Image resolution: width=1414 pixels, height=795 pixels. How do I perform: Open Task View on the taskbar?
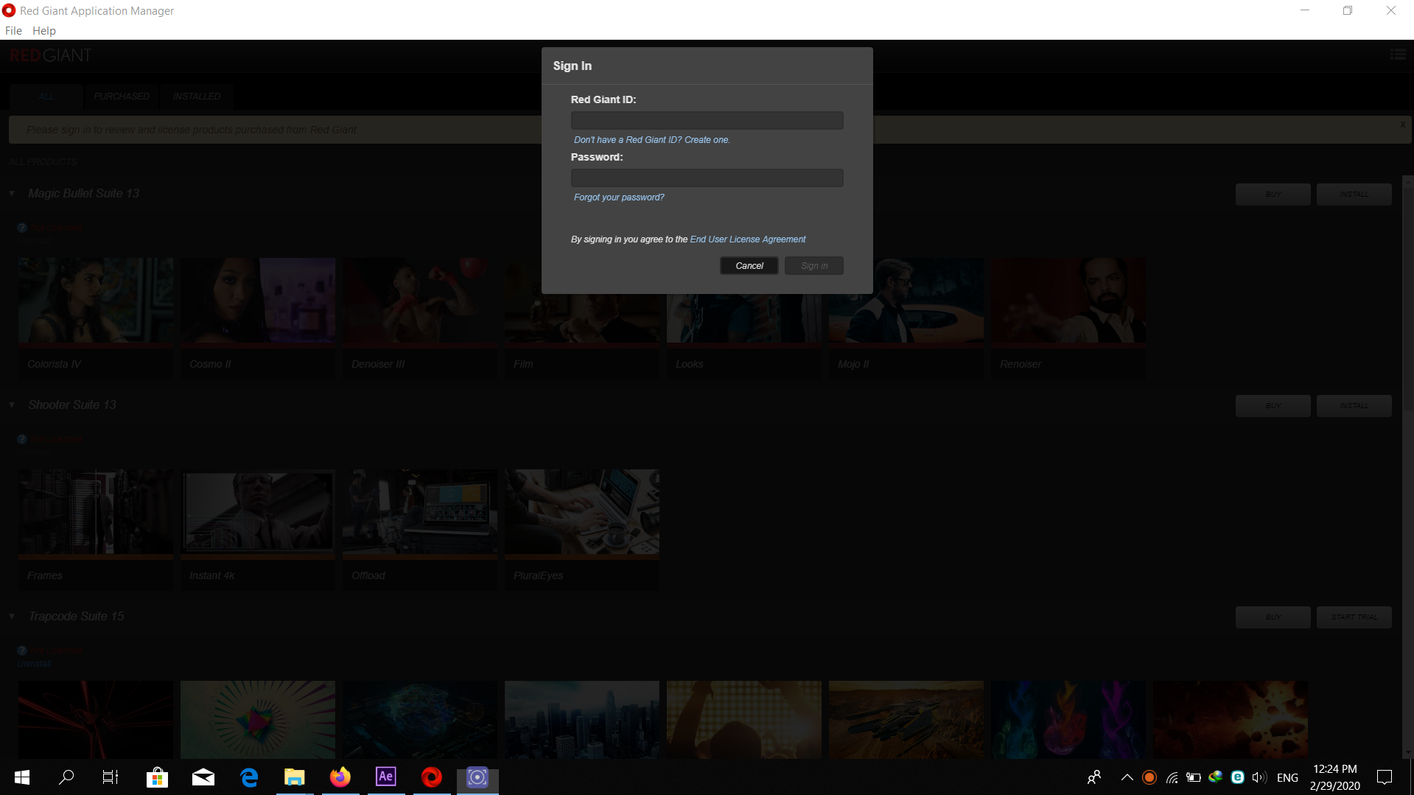[111, 777]
